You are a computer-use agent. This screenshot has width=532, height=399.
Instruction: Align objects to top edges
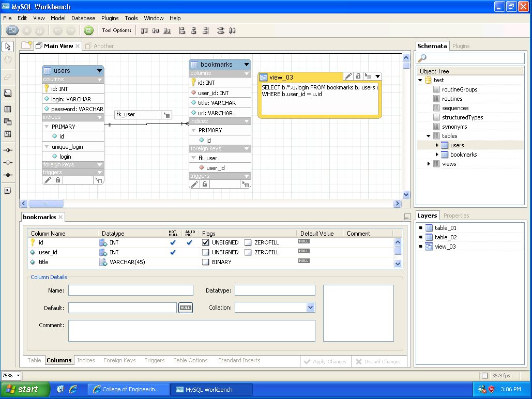(144, 31)
